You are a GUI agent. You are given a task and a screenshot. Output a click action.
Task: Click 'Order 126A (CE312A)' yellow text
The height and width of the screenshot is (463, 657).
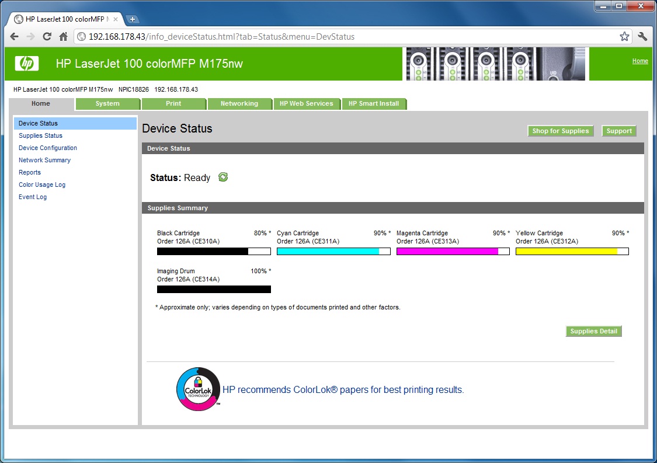(547, 241)
